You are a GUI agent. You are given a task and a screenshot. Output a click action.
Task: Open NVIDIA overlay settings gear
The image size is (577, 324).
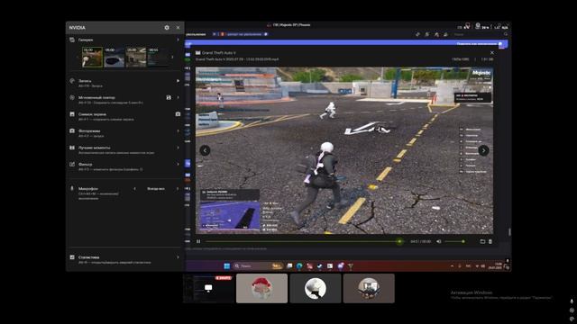(167, 28)
